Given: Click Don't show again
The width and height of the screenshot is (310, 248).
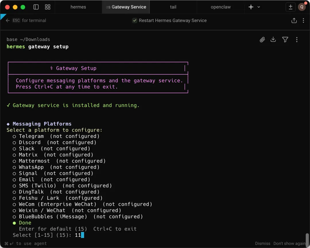Looking at the screenshot, I should point(289,243).
